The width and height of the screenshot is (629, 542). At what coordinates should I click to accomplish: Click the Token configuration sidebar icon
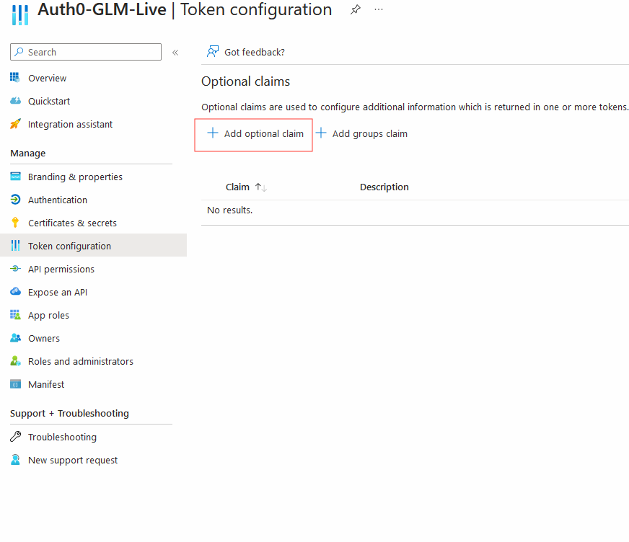[x=15, y=246]
